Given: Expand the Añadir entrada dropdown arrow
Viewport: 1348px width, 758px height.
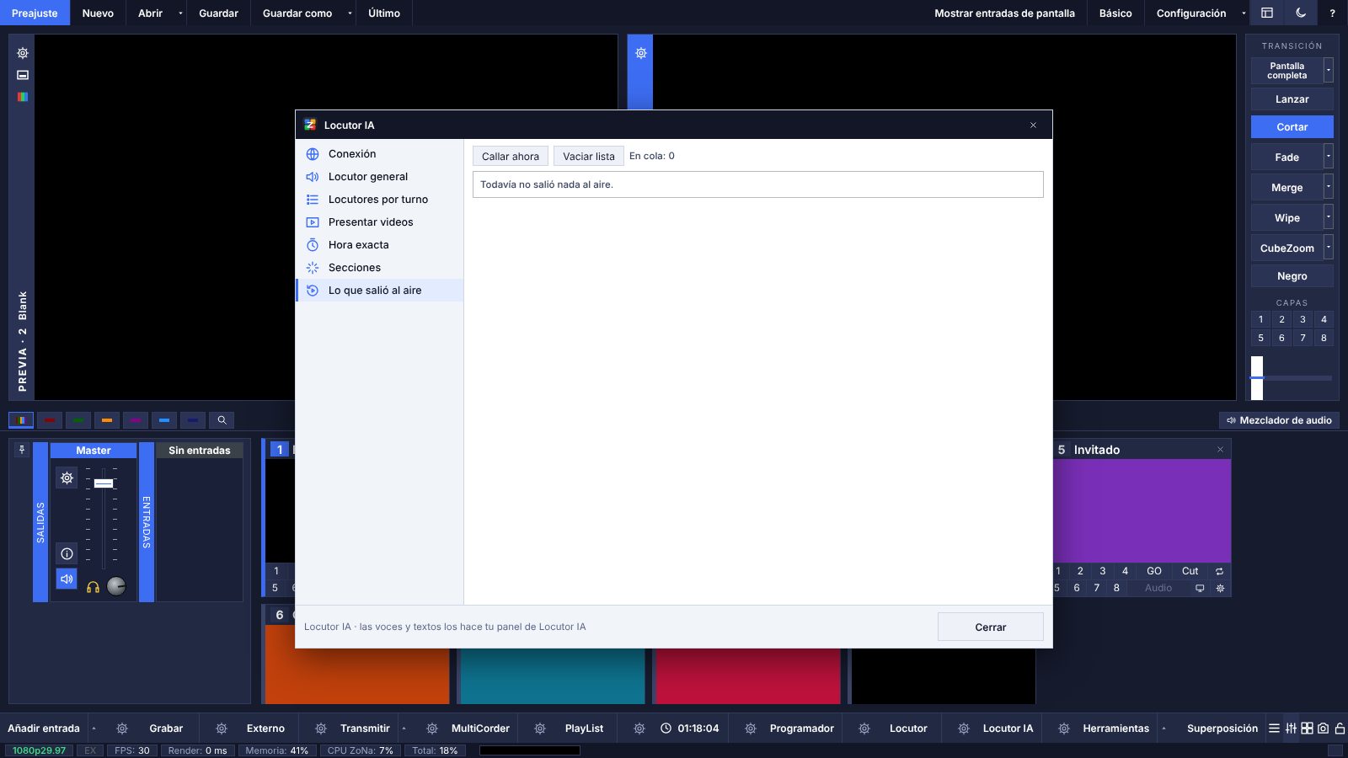Looking at the screenshot, I should click(94, 729).
